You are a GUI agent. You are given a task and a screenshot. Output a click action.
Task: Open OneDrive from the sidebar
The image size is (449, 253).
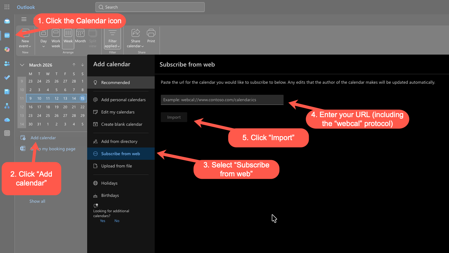coord(7,120)
